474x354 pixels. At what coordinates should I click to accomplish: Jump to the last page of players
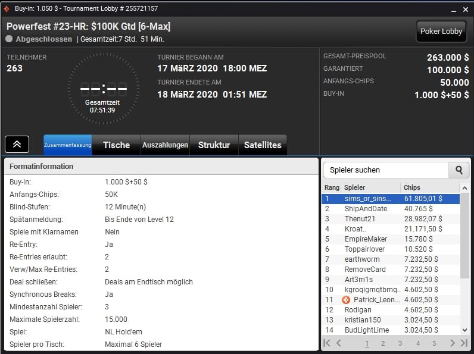[464, 343]
